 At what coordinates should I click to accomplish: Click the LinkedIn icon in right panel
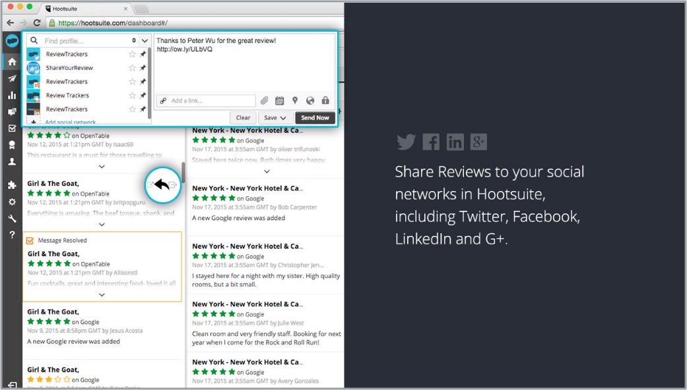pyautogui.click(x=455, y=142)
